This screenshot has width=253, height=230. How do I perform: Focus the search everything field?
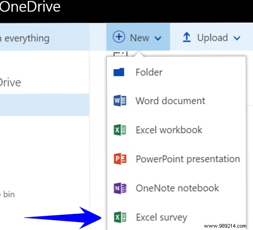coord(44,37)
